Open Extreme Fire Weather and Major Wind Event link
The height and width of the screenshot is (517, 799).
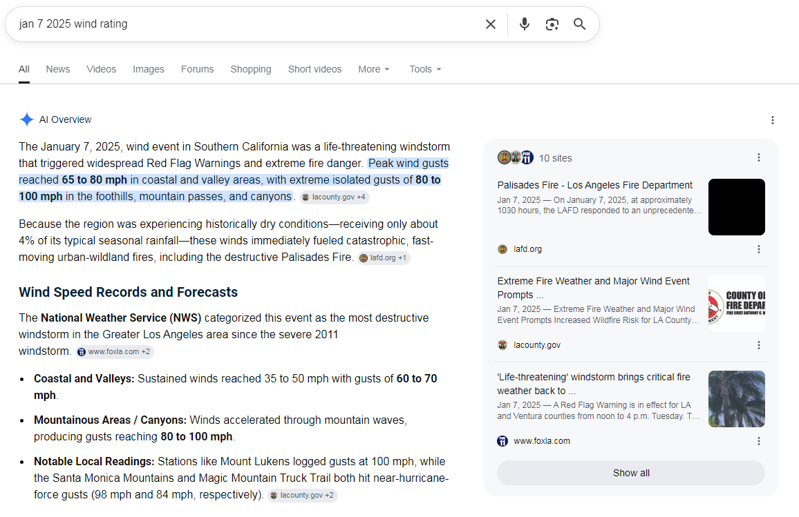click(593, 288)
